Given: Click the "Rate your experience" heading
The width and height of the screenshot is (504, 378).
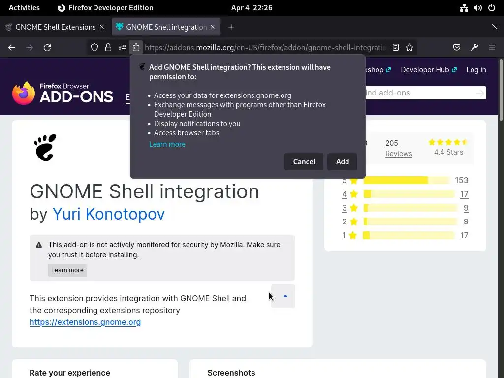Looking at the screenshot, I should tap(70, 373).
